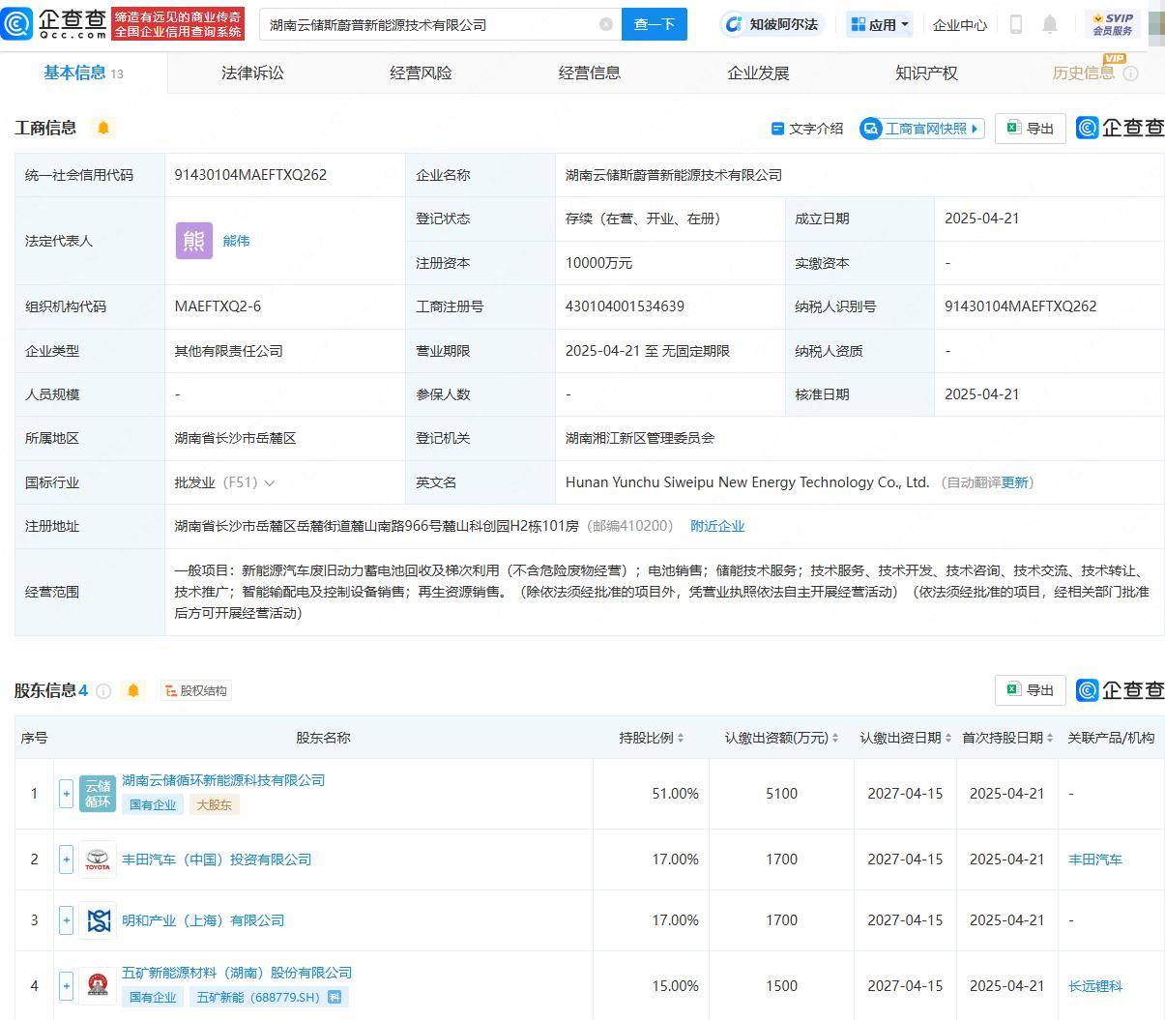The width and height of the screenshot is (1165, 1020).
Task: Click the bell alert icon beside 工商信息
Action: click(104, 127)
